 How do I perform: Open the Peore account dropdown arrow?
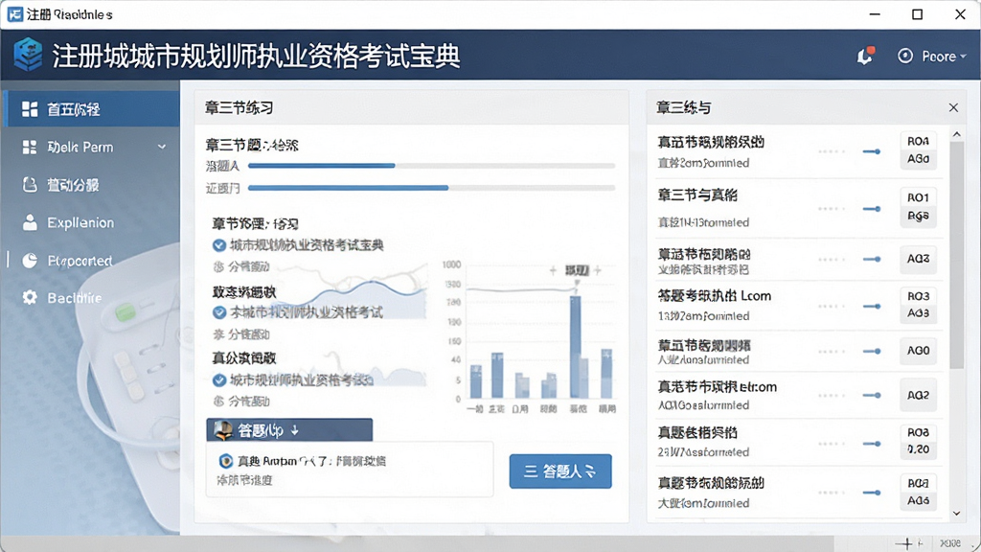pyautogui.click(x=963, y=57)
